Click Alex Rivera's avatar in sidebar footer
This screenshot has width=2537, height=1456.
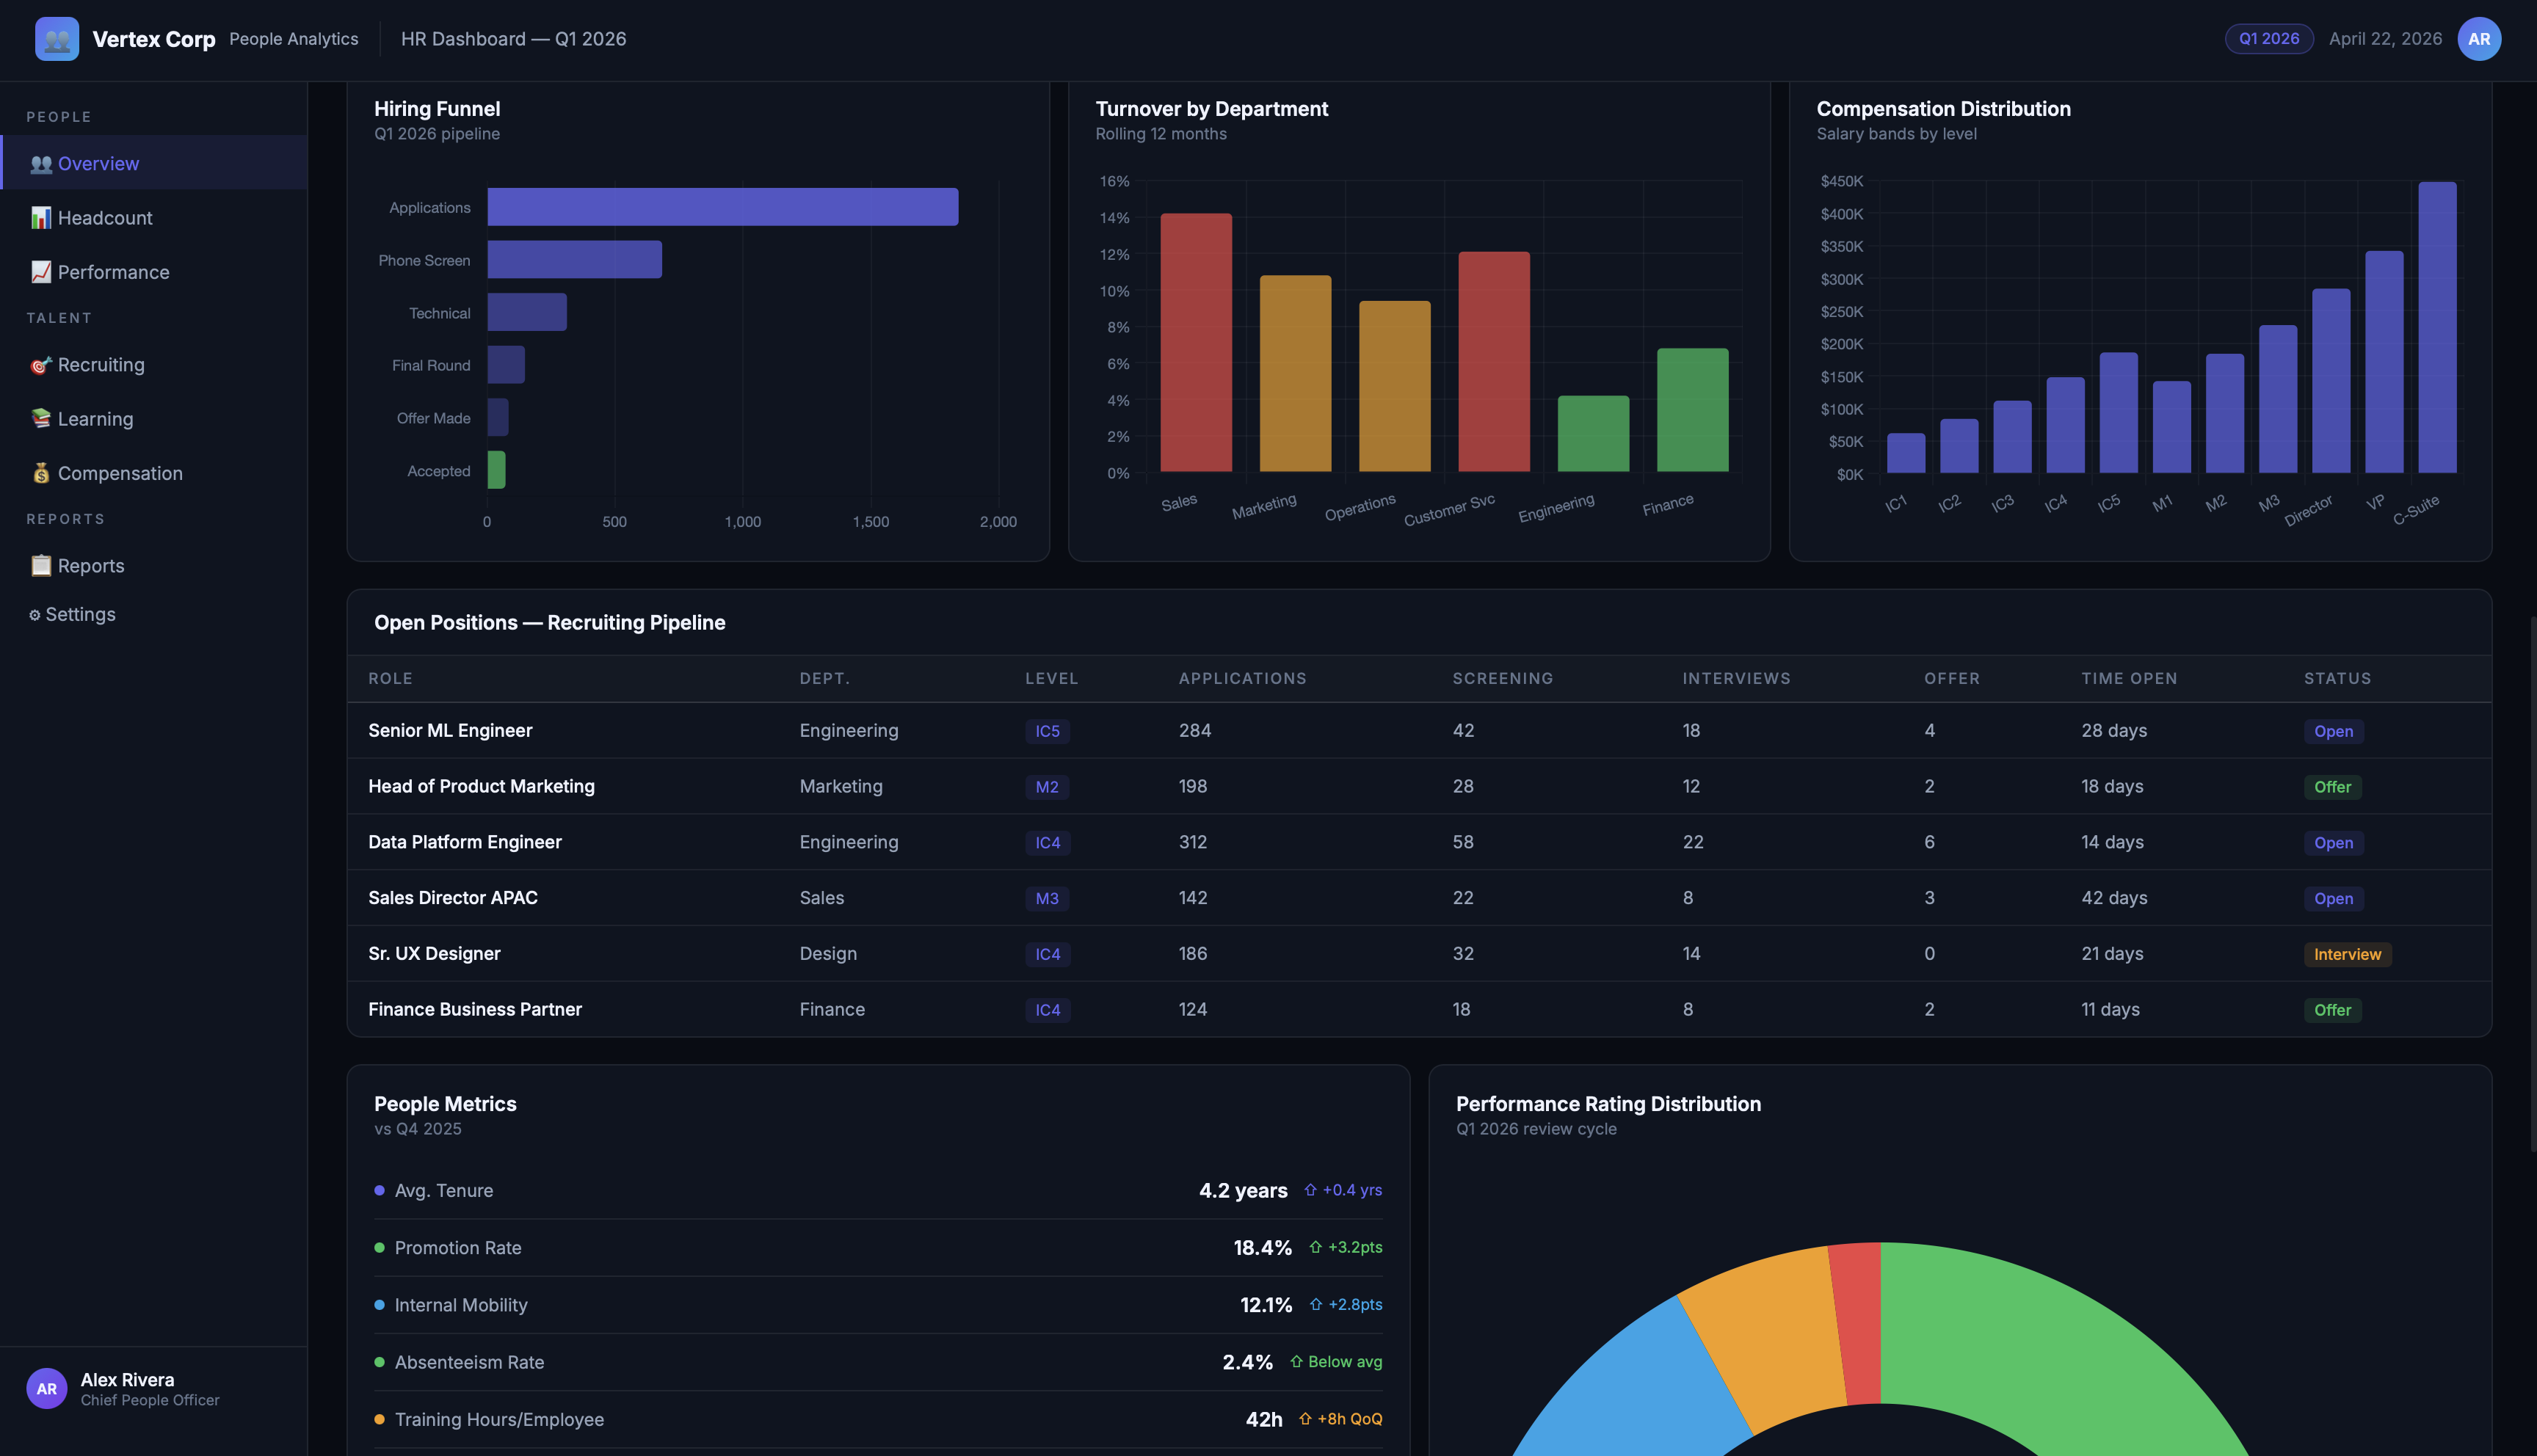(47, 1388)
